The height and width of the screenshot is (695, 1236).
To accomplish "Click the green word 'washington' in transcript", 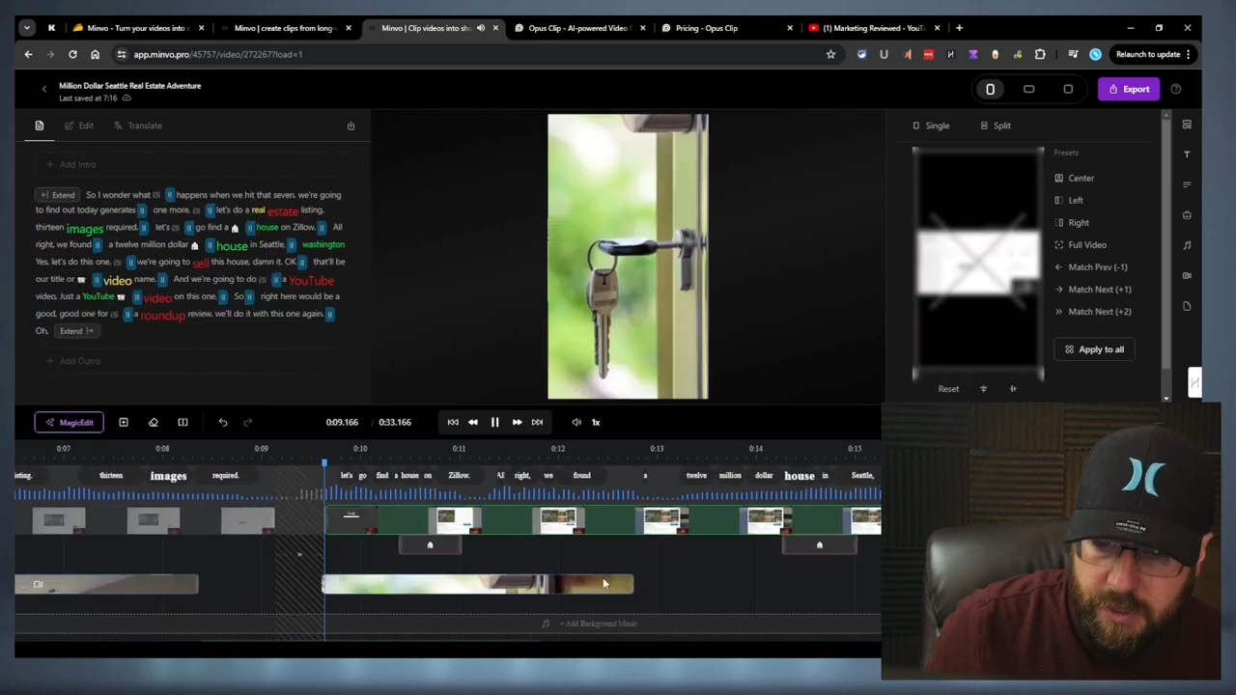I will (323, 244).
